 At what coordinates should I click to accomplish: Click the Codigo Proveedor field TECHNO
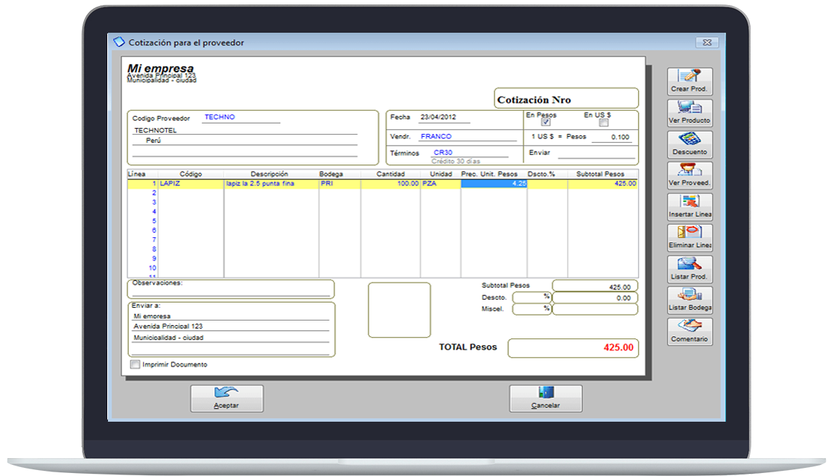point(241,118)
